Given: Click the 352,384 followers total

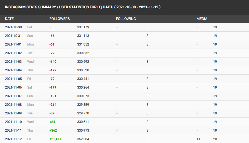Looking at the screenshot, I should click(x=83, y=139).
